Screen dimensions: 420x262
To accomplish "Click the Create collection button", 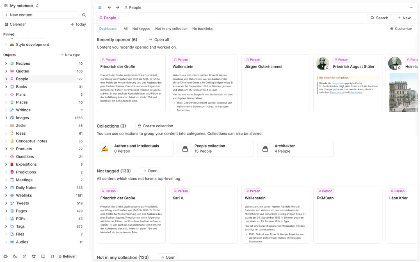I will point(155,126).
